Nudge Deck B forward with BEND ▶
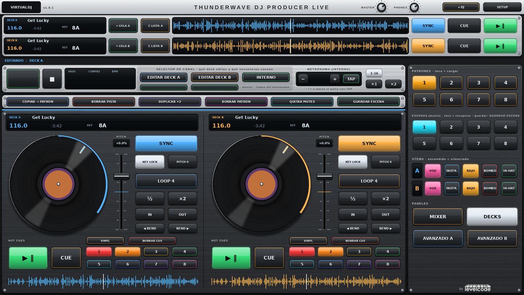The height and width of the screenshot is (295, 524). tap(385, 228)
